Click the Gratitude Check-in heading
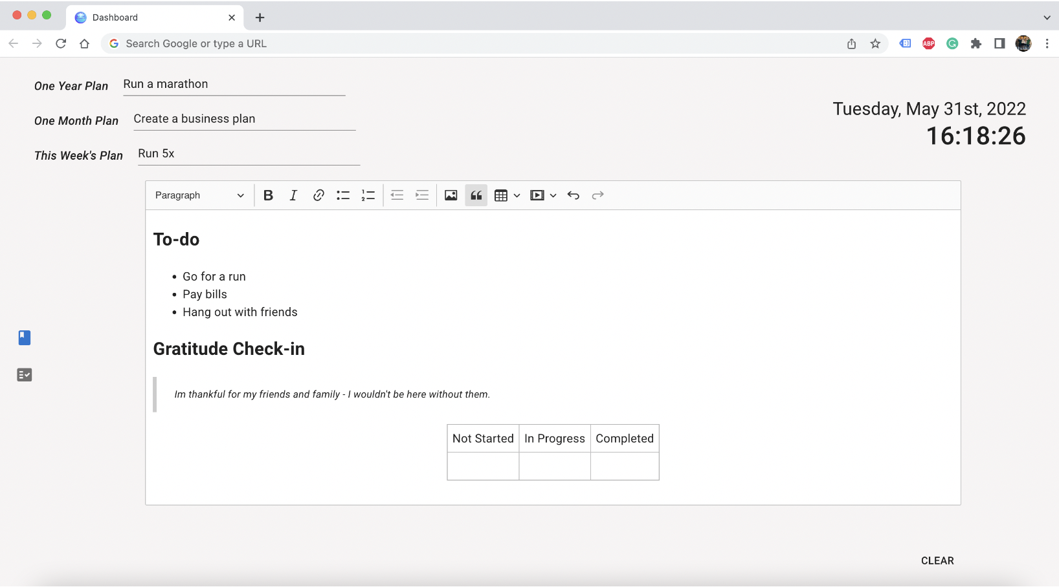Screen dimensions: 1059x587 pos(229,349)
